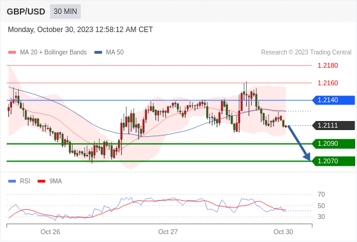
Task: Toggle the RSI legend marker
Action: tap(12, 181)
